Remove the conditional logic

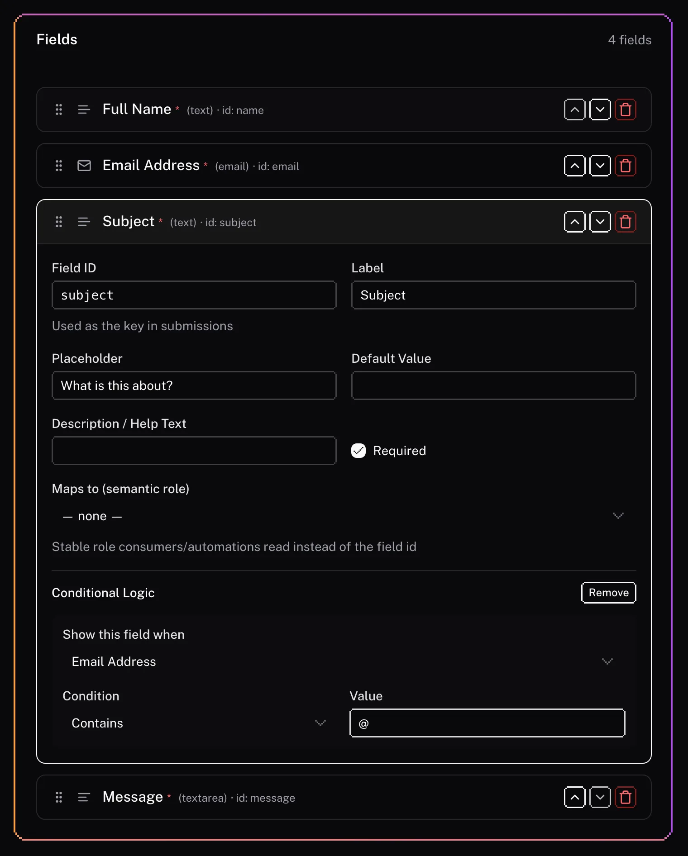[608, 593]
